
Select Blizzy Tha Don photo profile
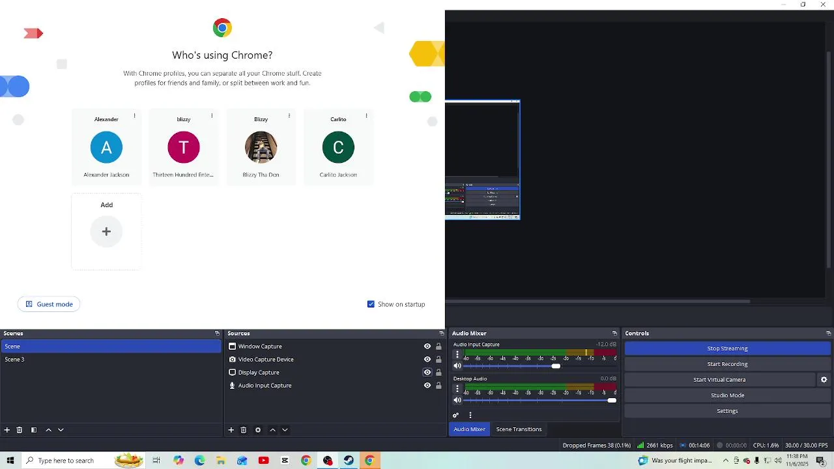(261, 147)
